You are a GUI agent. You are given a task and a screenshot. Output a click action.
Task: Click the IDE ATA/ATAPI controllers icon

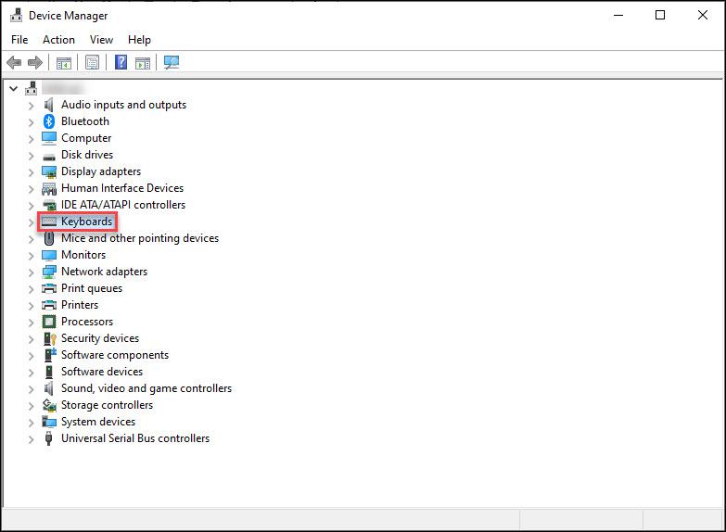(x=49, y=205)
